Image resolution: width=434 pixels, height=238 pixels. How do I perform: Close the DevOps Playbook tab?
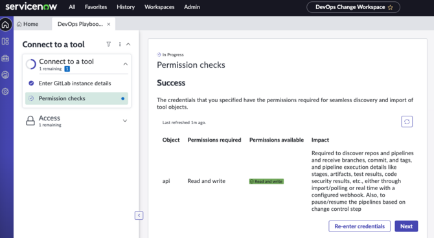[109, 25]
